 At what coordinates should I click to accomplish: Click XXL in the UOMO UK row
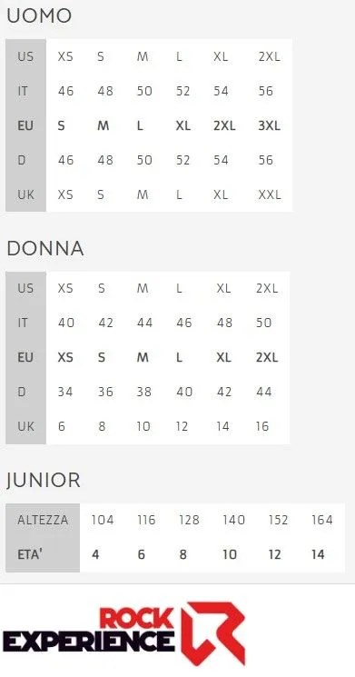point(270,194)
